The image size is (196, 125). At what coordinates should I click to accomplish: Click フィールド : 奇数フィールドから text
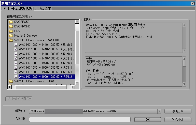pos(105,83)
